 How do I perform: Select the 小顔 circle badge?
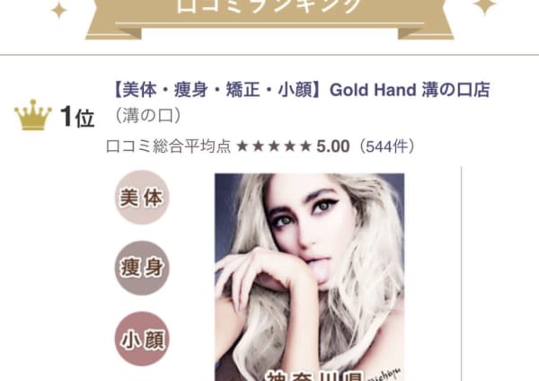pyautogui.click(x=142, y=339)
